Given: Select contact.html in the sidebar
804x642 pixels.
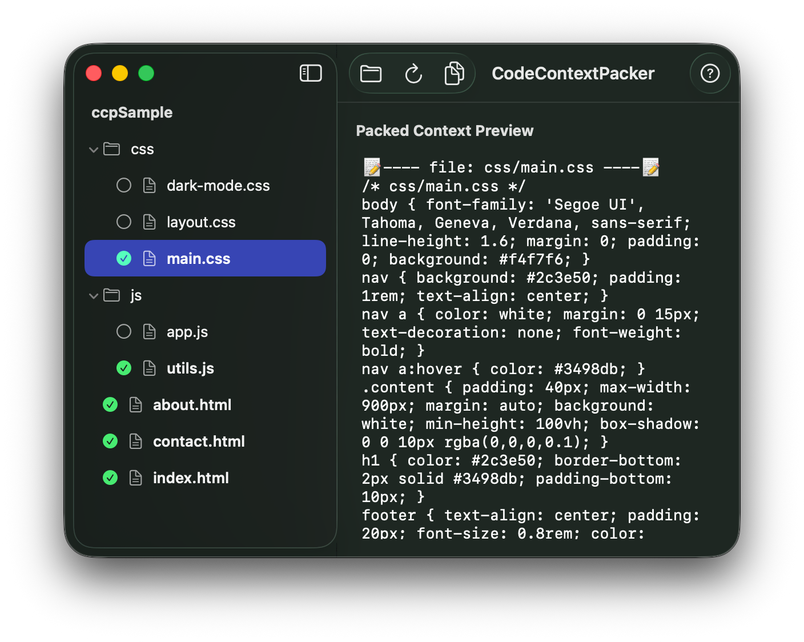Looking at the screenshot, I should coord(199,441).
